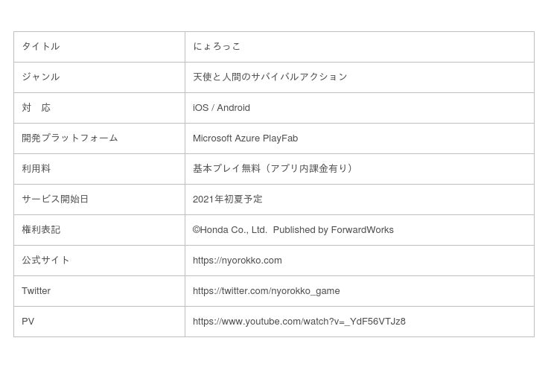Click the サービス開始日 label cell
The image size is (551, 367).
55,200
